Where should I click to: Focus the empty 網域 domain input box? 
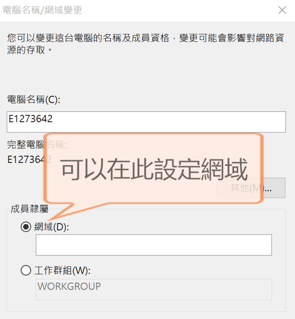point(154,245)
